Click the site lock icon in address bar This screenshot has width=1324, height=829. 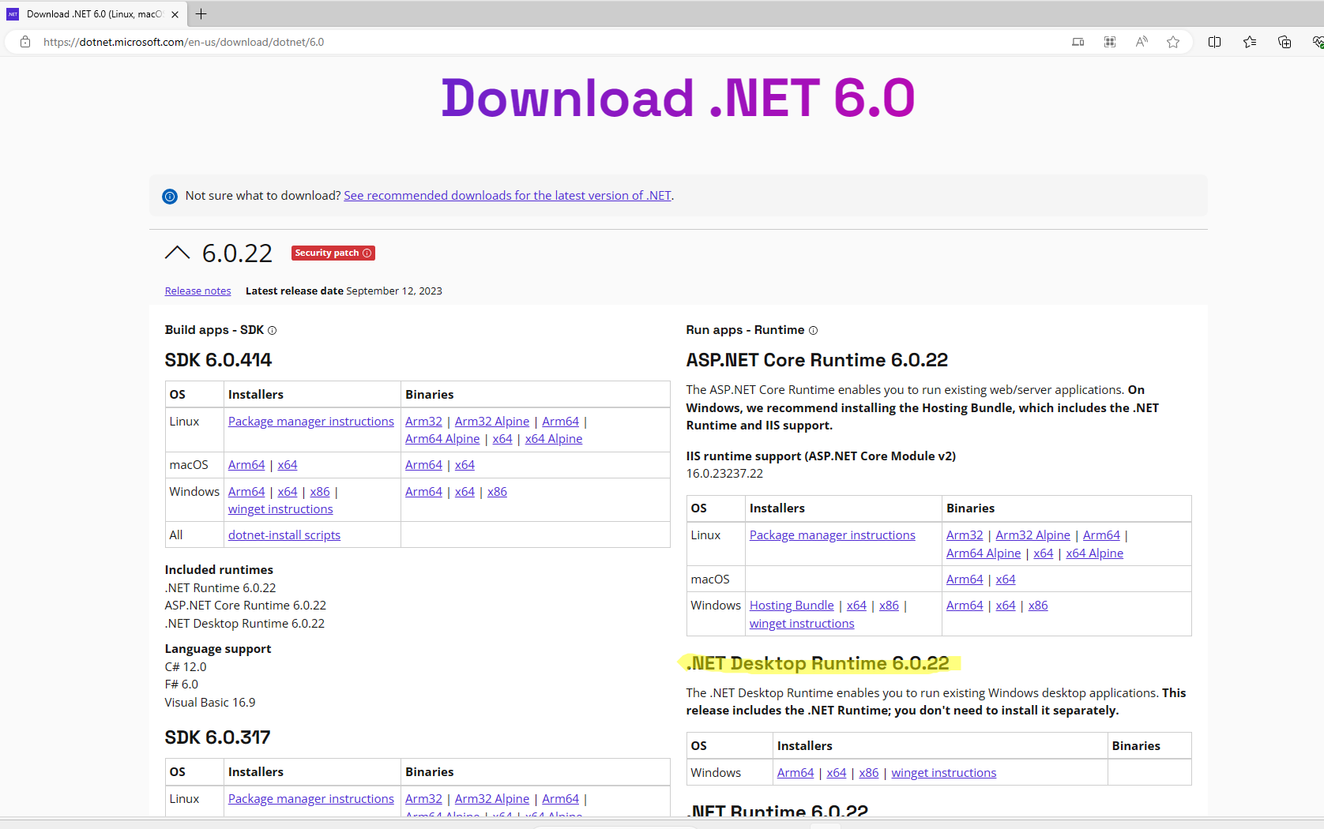pos(25,42)
